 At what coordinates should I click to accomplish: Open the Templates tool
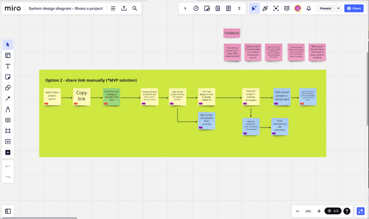click(x=8, y=55)
